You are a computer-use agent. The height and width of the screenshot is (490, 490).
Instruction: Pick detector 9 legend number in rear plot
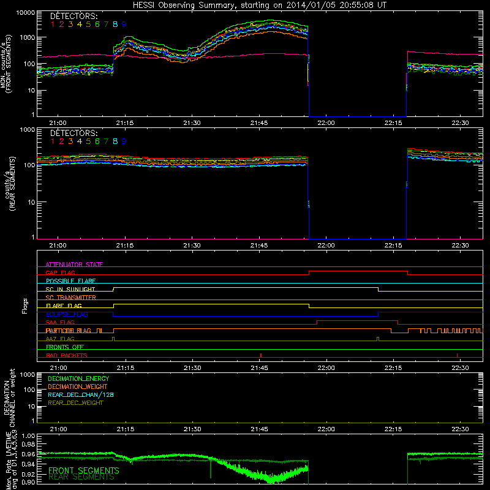click(124, 141)
